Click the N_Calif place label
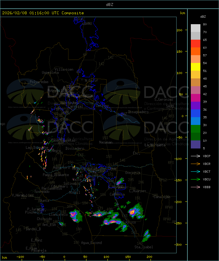Screen dimensions: 219x261 91,81
